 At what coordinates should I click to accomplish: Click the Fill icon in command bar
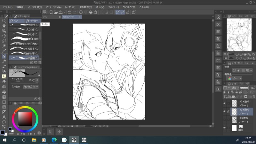pos(91,12)
